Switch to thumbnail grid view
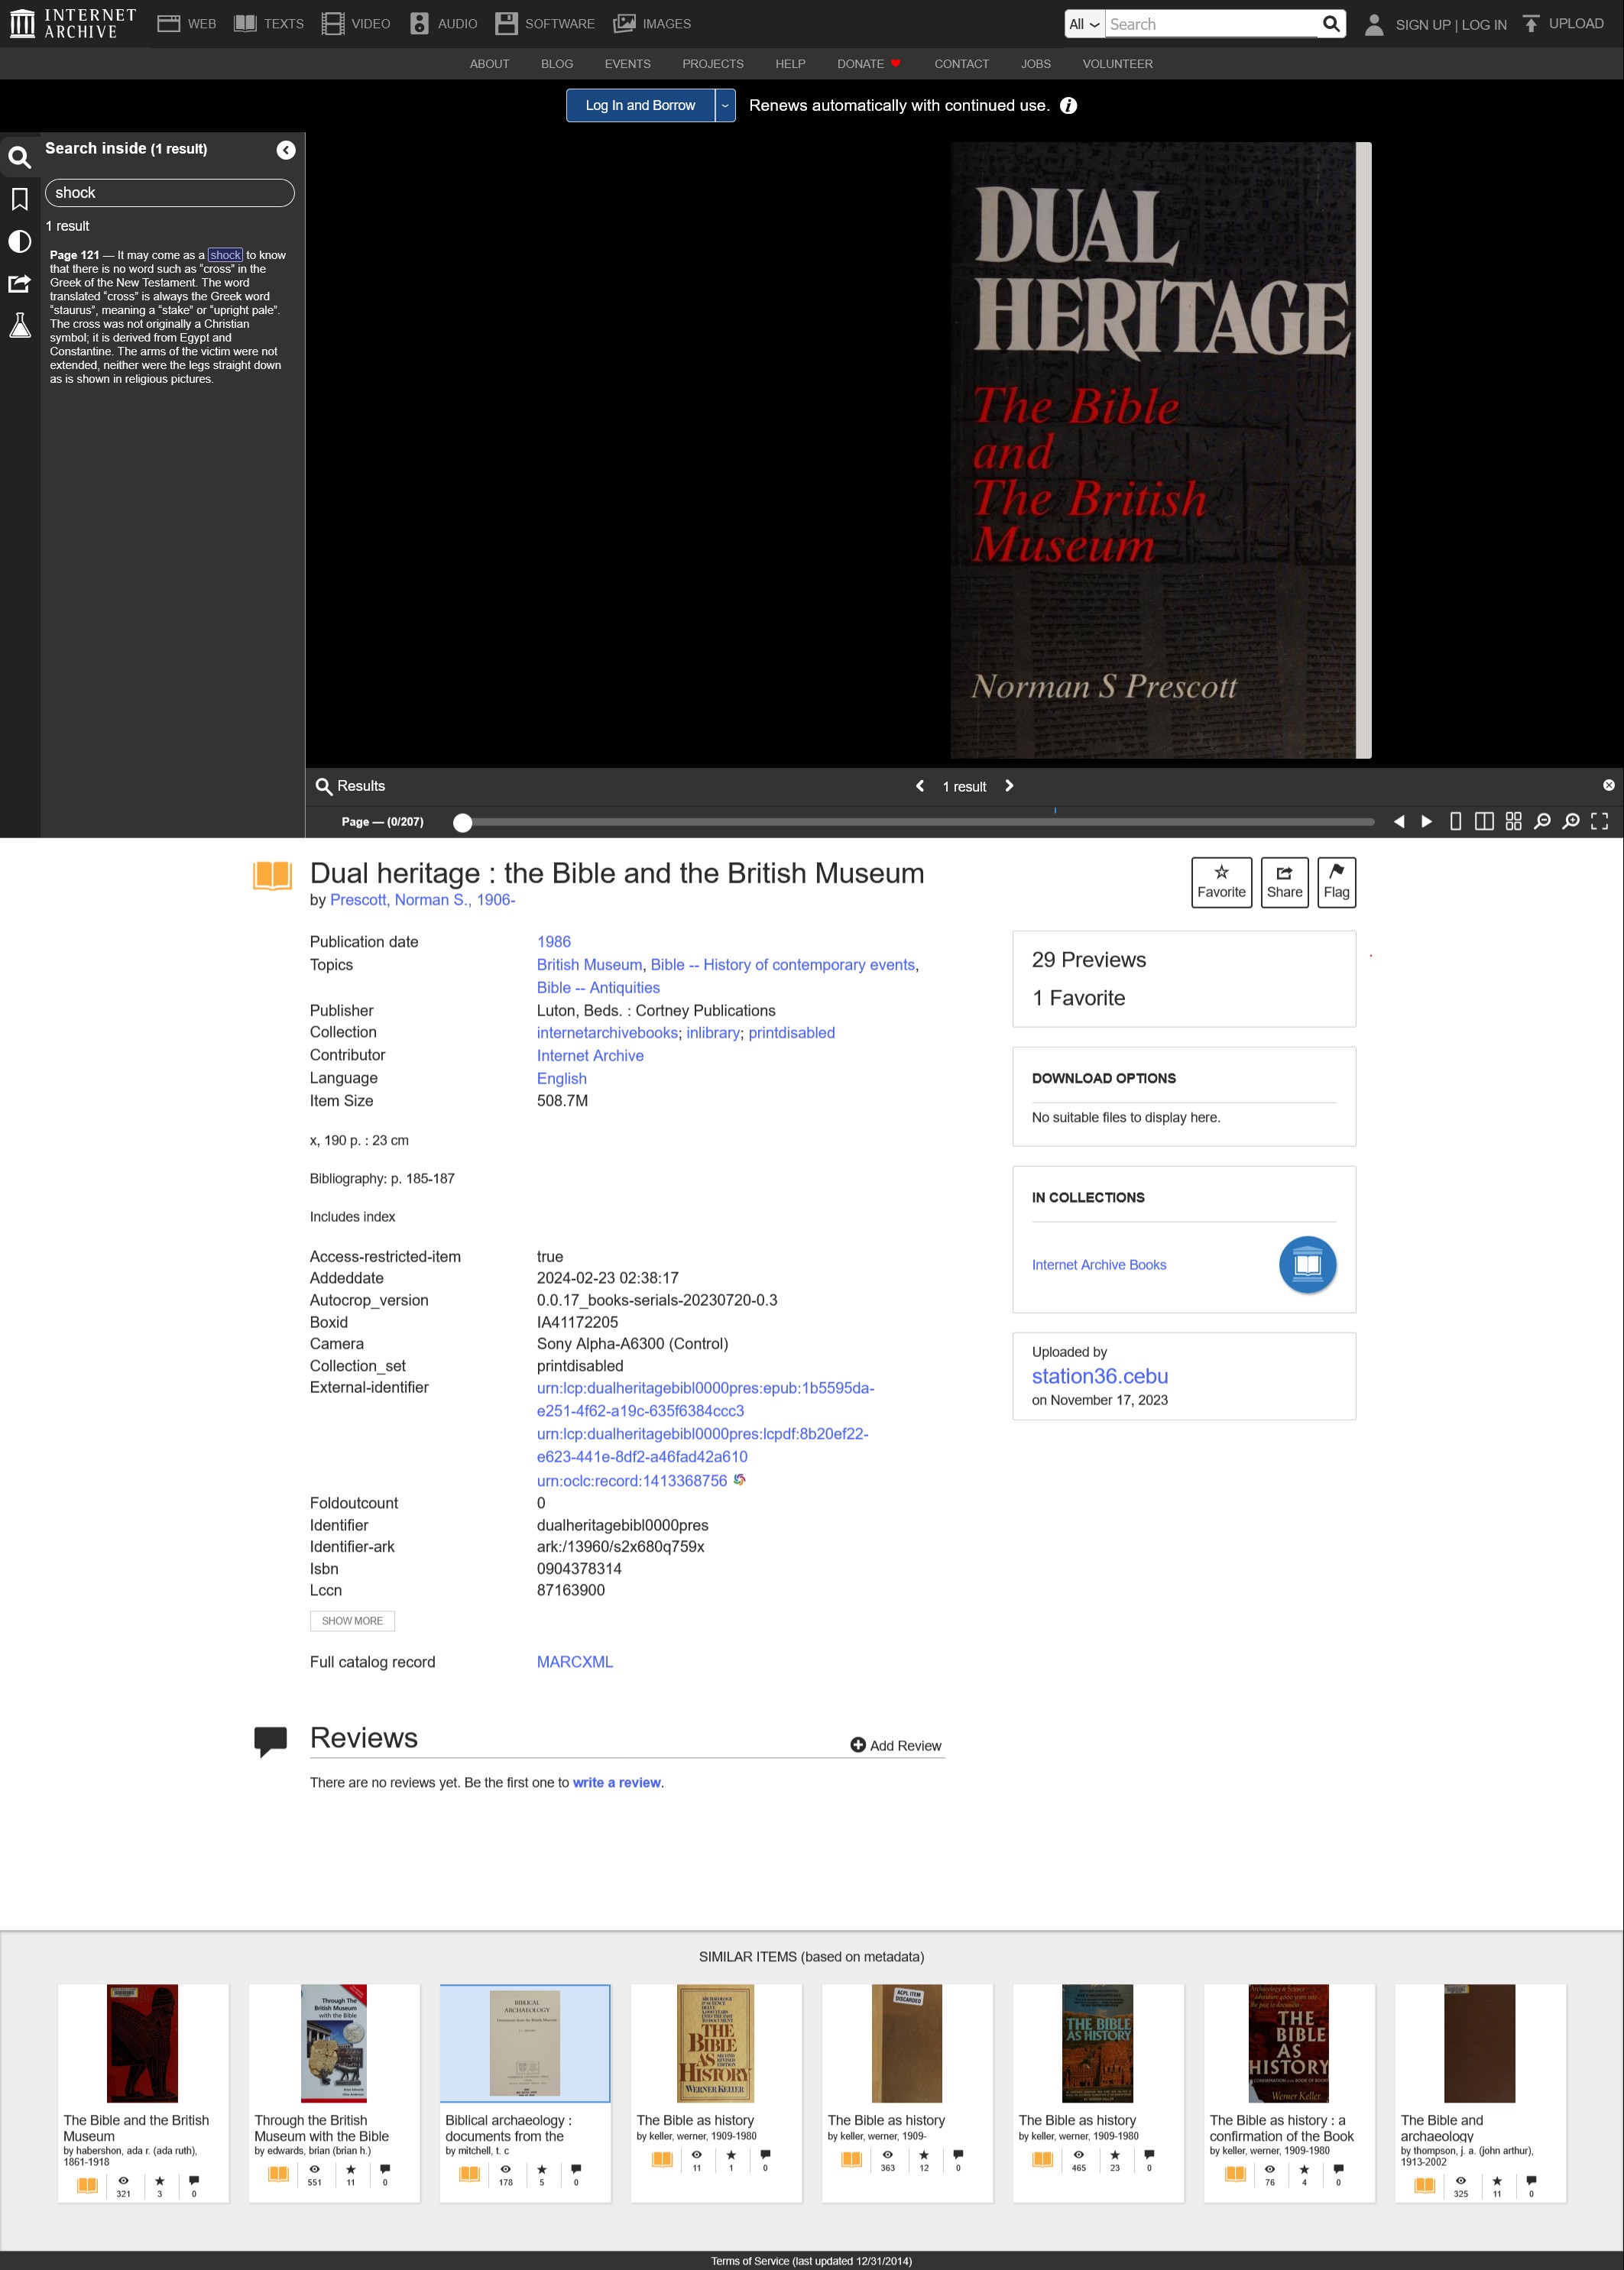The width and height of the screenshot is (1624, 2270). tap(1514, 821)
